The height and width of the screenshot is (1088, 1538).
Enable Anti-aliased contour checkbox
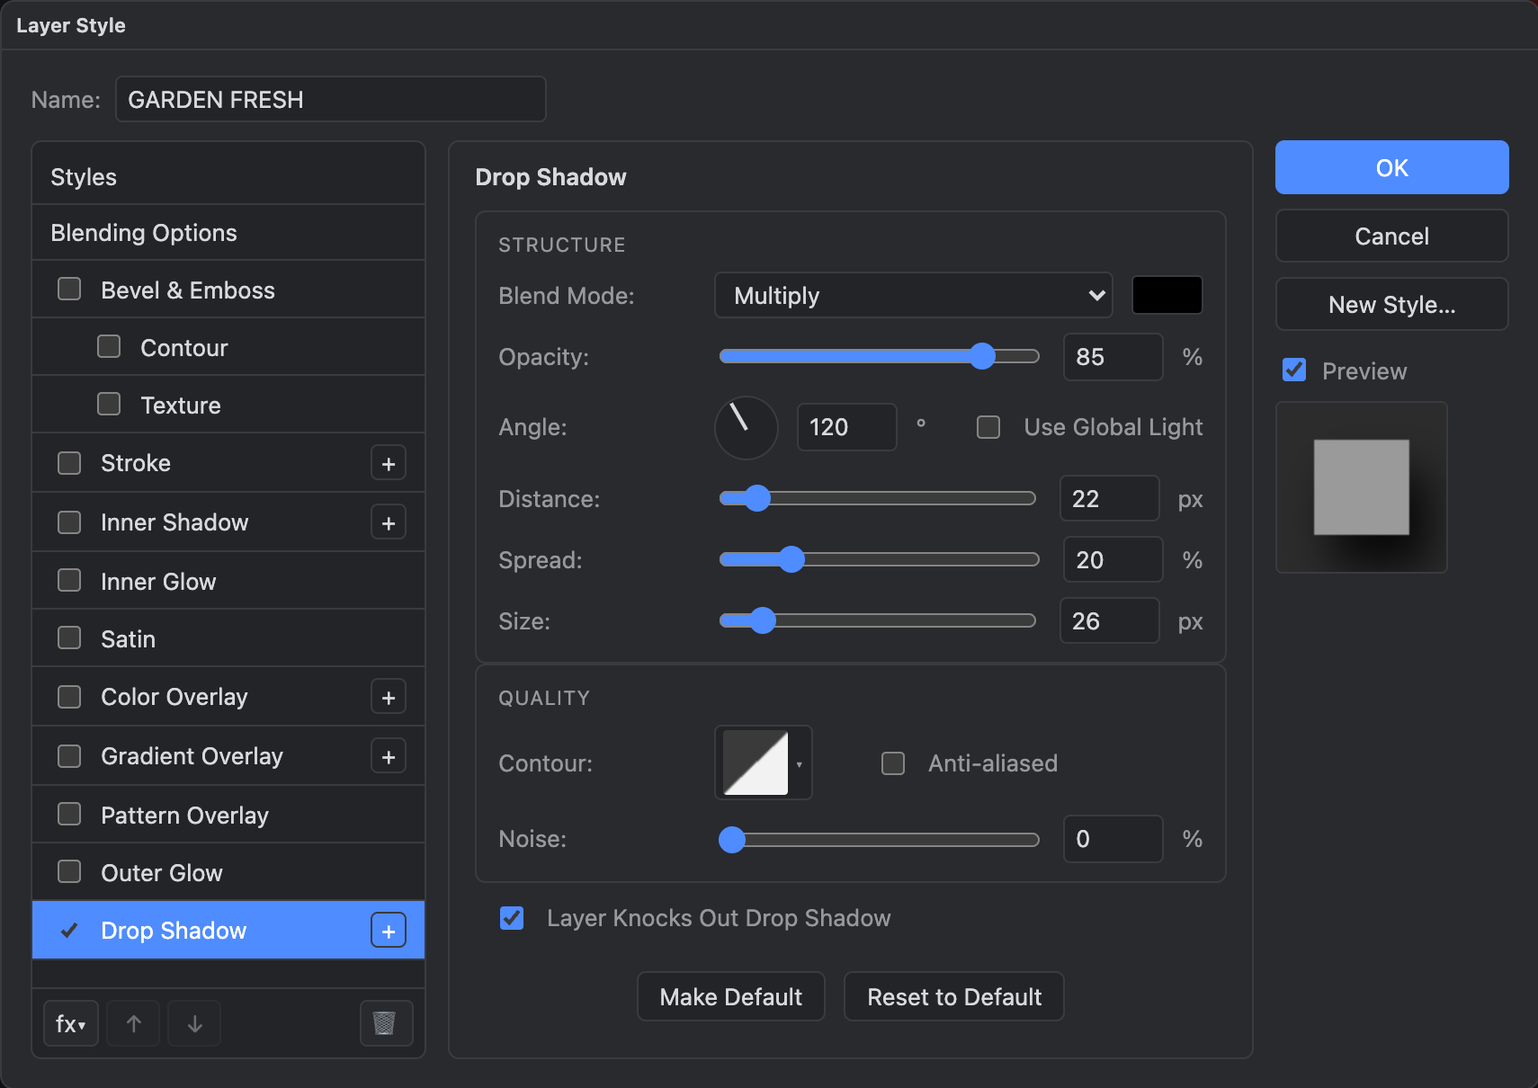pyautogui.click(x=893, y=763)
